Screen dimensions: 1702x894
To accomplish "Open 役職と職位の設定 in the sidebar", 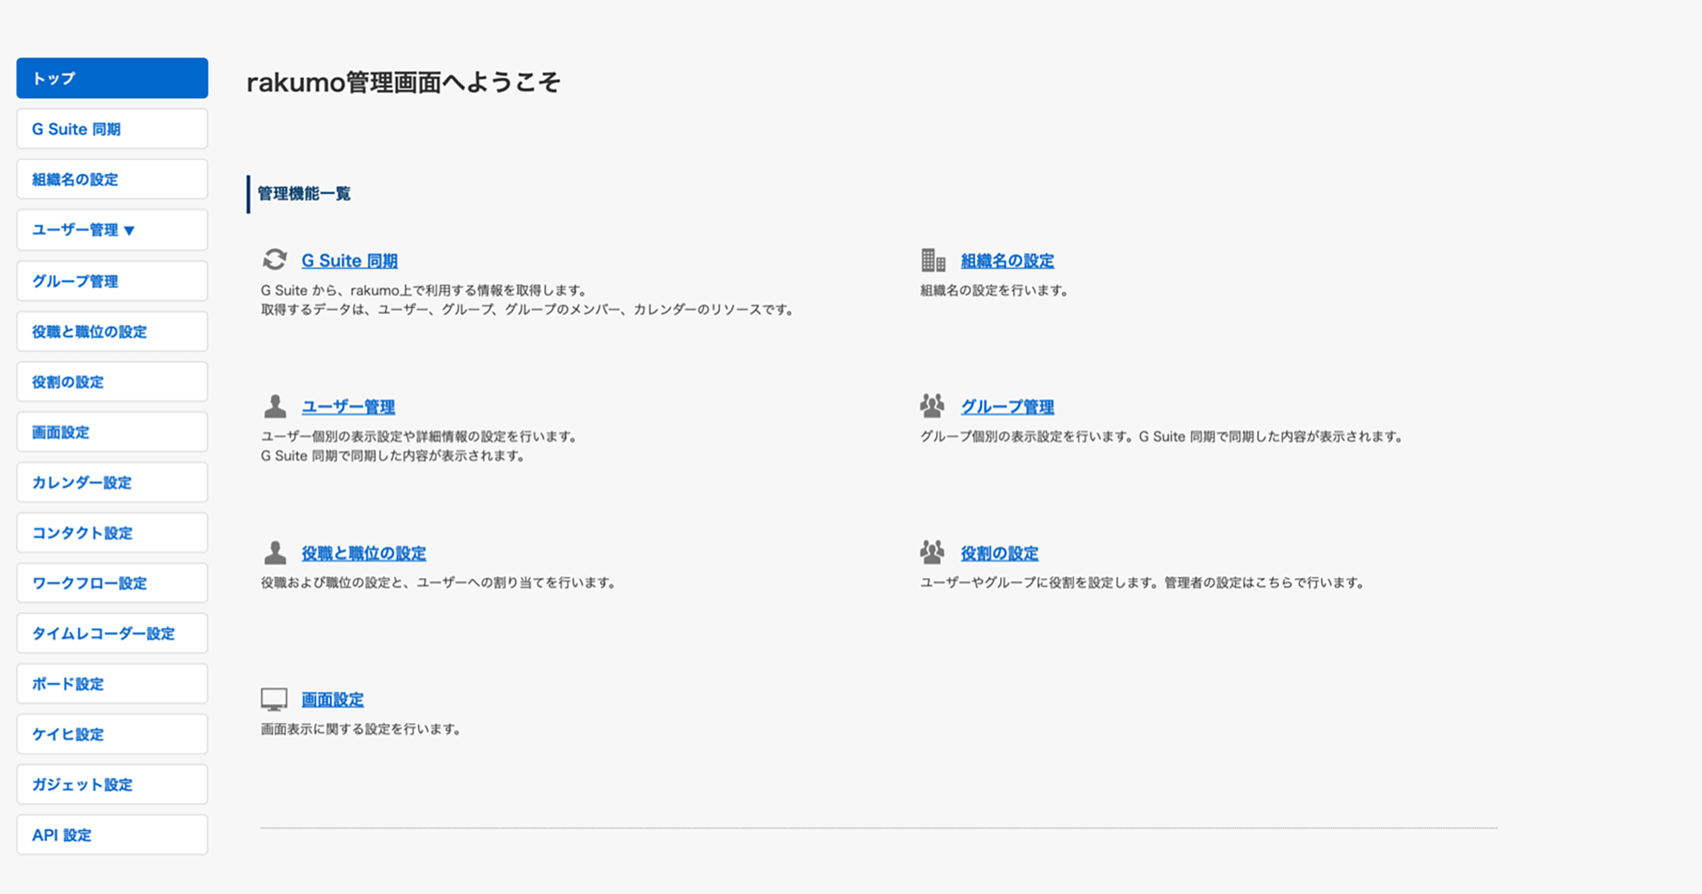I will pos(112,331).
